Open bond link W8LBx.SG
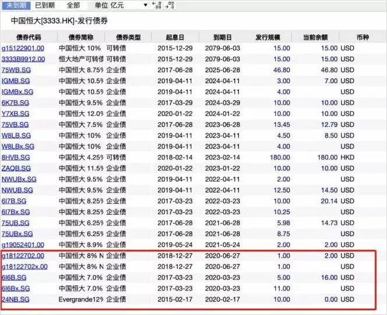387x315 pixels. coord(18,146)
